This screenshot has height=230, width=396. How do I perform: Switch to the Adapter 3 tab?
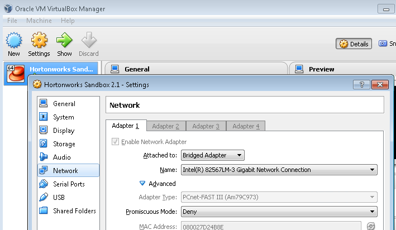point(206,126)
